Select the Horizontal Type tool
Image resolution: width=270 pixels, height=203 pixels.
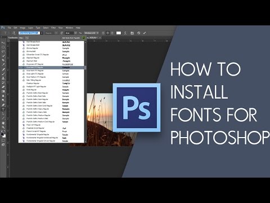pos(3,109)
